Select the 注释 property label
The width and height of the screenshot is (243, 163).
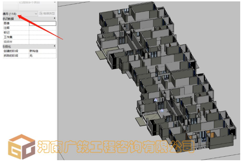pos(7,28)
